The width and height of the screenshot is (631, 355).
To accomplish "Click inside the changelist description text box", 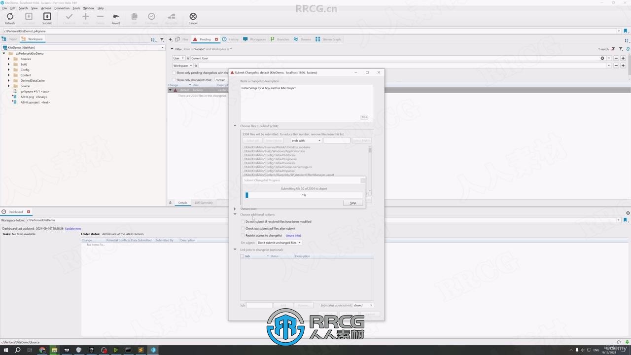I will [307, 103].
